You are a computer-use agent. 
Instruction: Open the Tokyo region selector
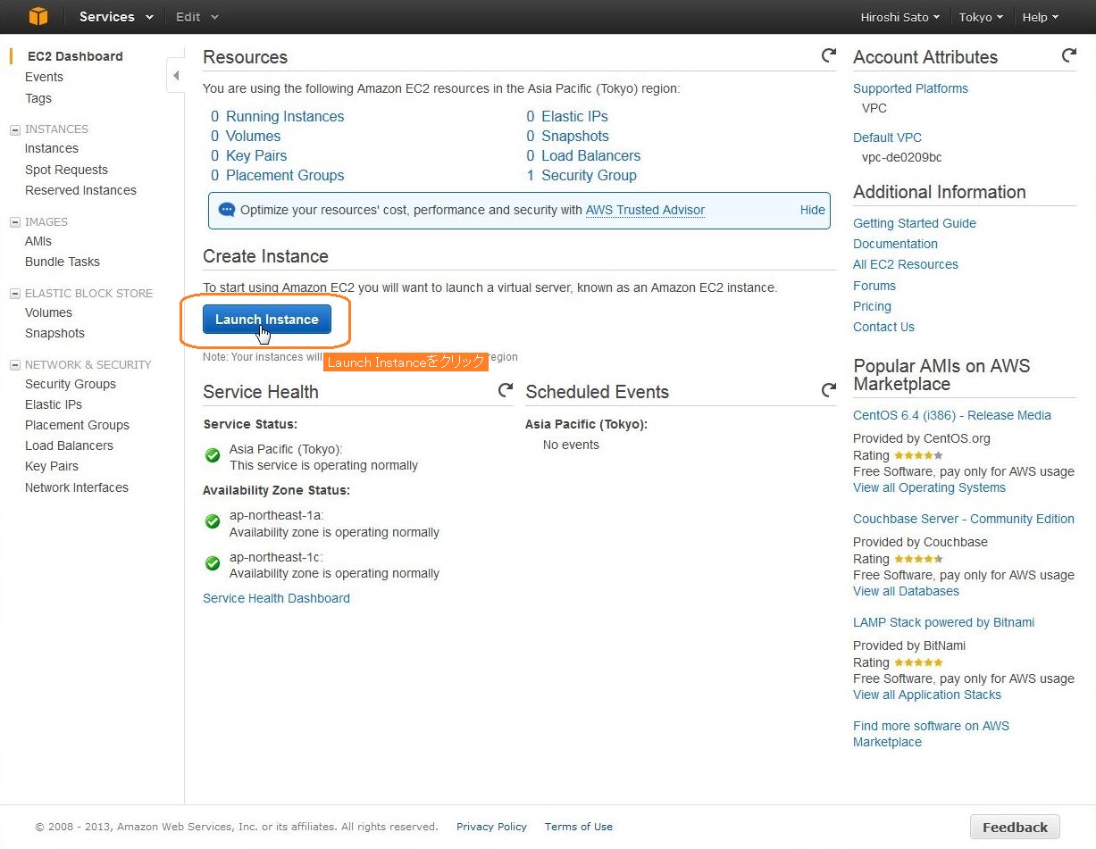[x=981, y=17]
